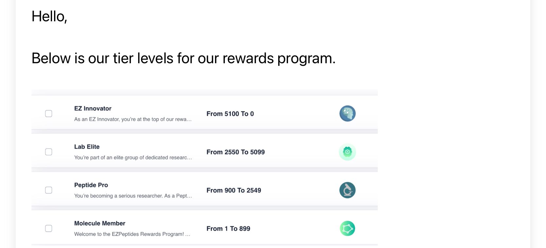The height and width of the screenshot is (248, 546).
Task: Click the Peptide Pro microscope icon
Action: point(347,190)
